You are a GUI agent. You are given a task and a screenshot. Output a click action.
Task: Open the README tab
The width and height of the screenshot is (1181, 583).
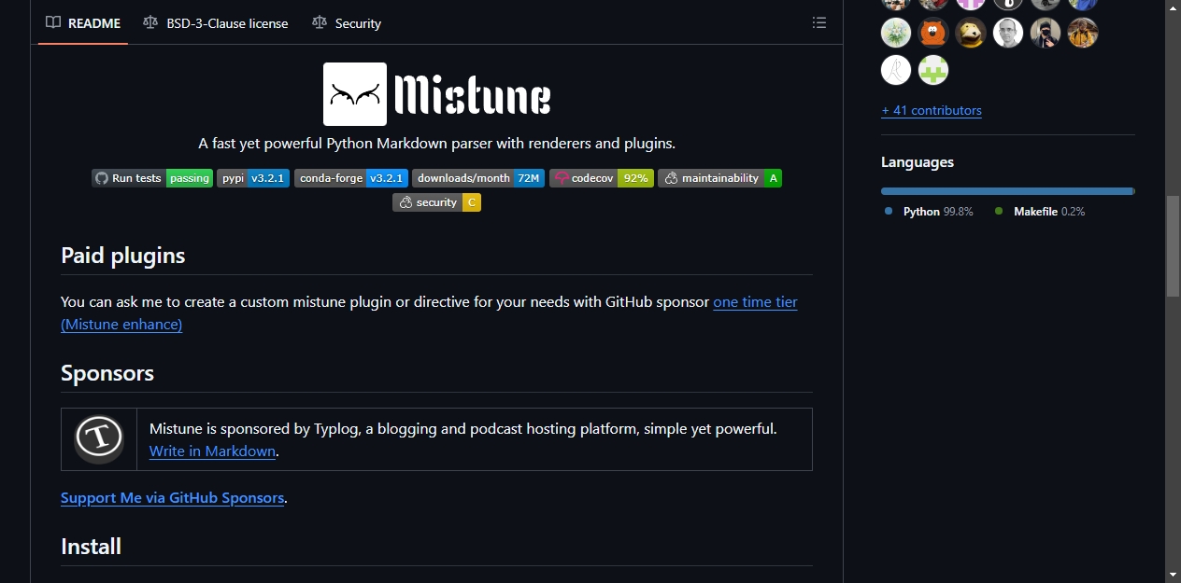click(x=83, y=23)
